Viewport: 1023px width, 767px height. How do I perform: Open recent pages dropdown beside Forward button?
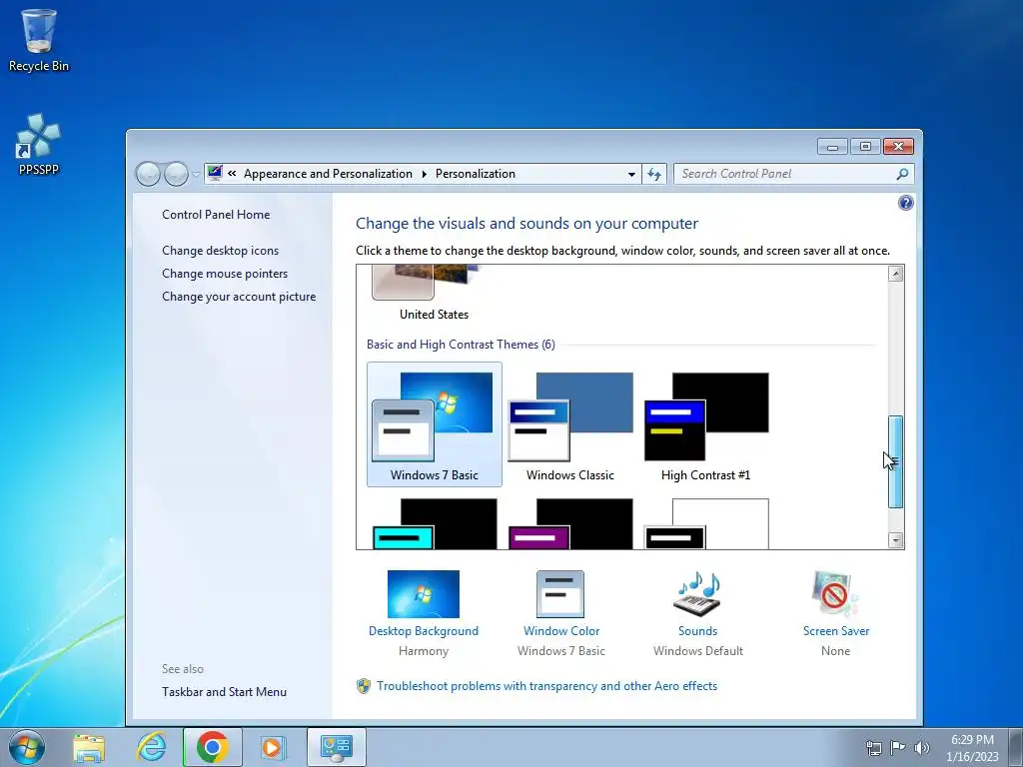[196, 174]
